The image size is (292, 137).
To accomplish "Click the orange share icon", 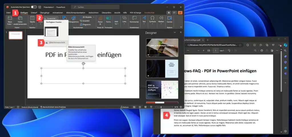I will click(180, 13).
